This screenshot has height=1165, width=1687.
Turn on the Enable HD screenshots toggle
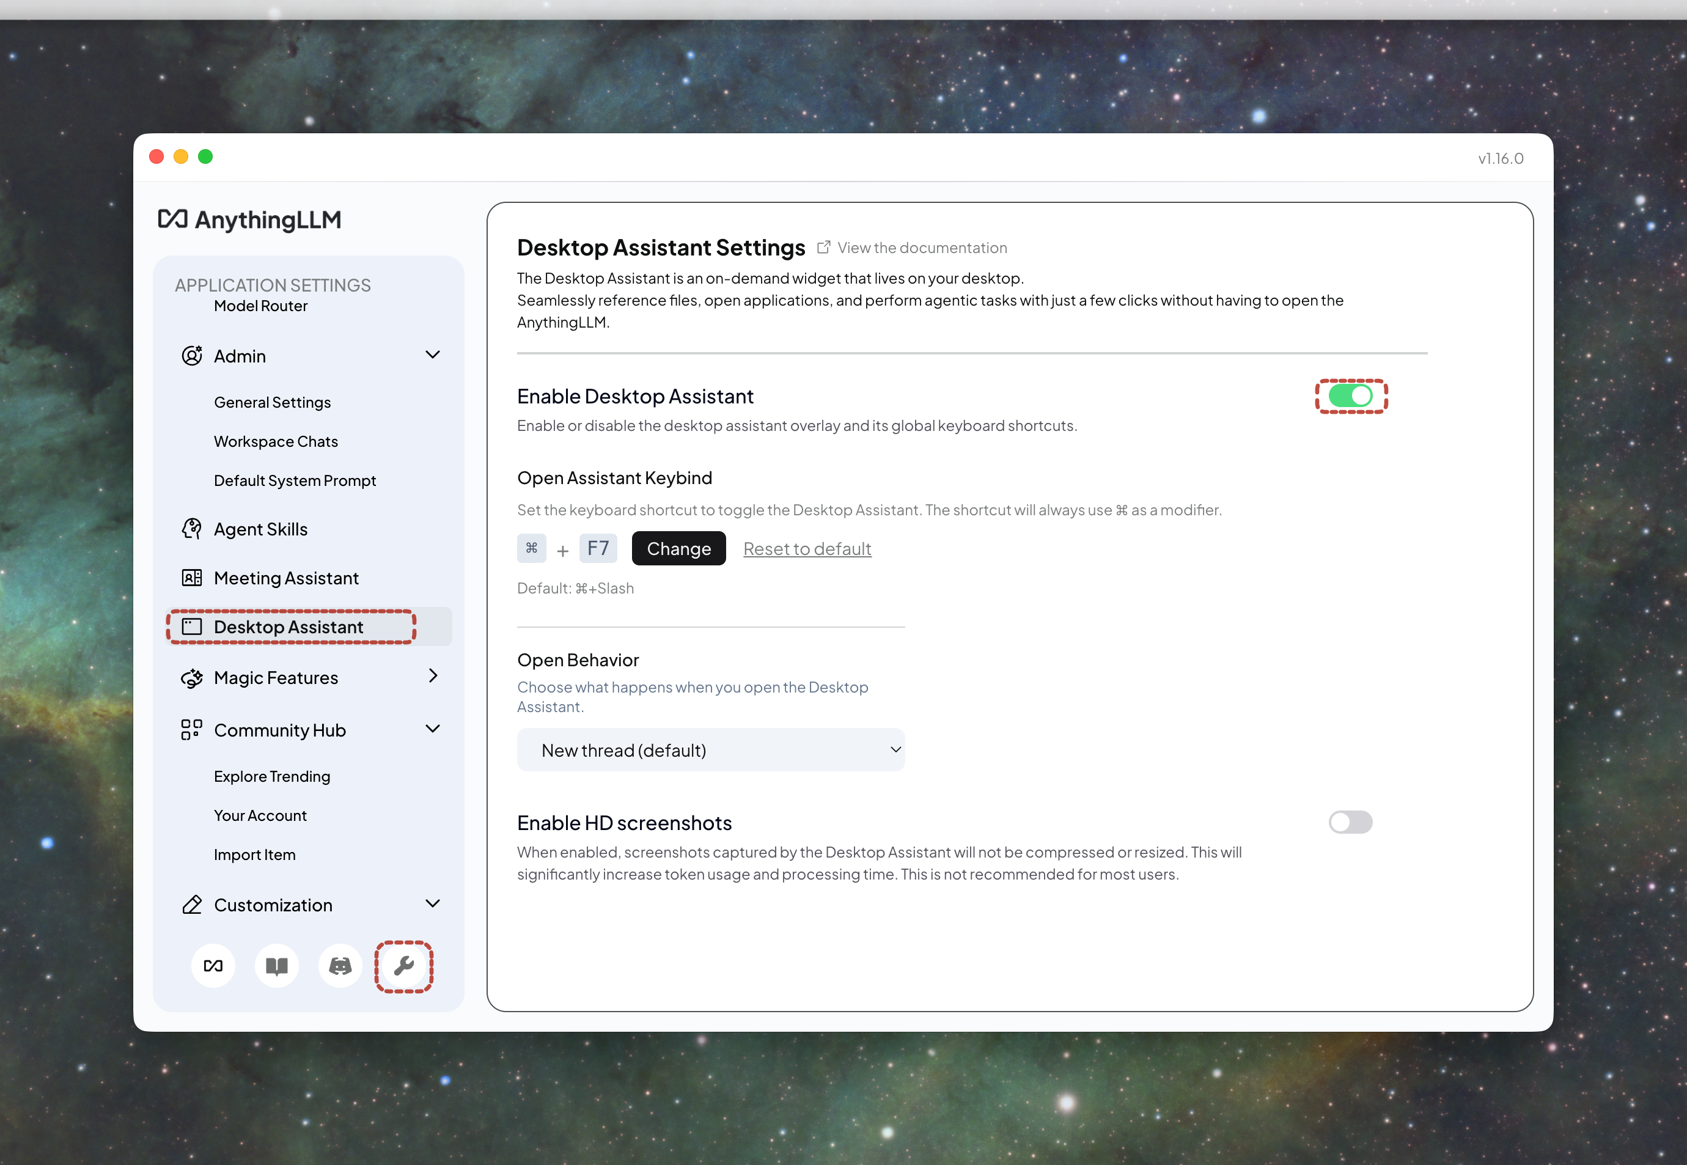[x=1350, y=822]
